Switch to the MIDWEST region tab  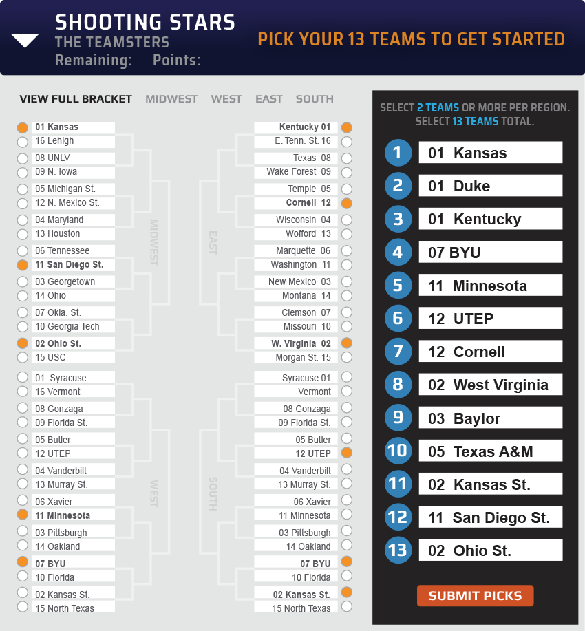171,99
